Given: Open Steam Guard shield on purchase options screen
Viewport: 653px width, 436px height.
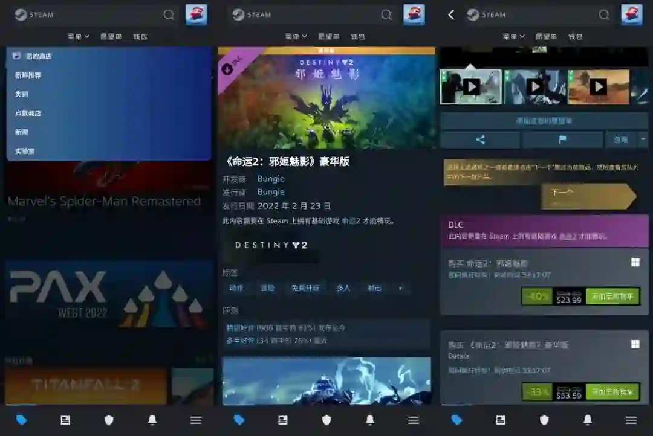Looking at the screenshot, I should tap(544, 420).
